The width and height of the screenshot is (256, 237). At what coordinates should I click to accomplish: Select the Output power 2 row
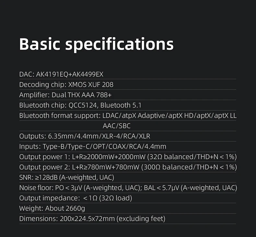[128, 167]
